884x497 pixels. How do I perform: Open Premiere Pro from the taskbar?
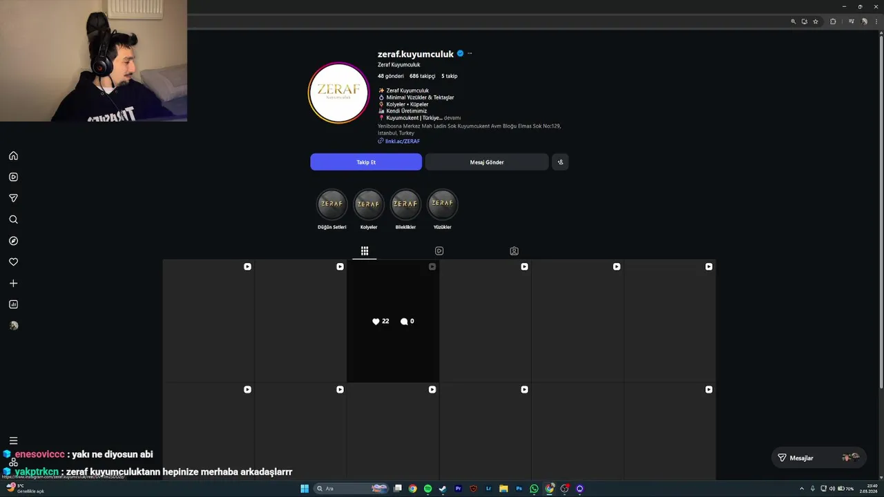coord(458,489)
